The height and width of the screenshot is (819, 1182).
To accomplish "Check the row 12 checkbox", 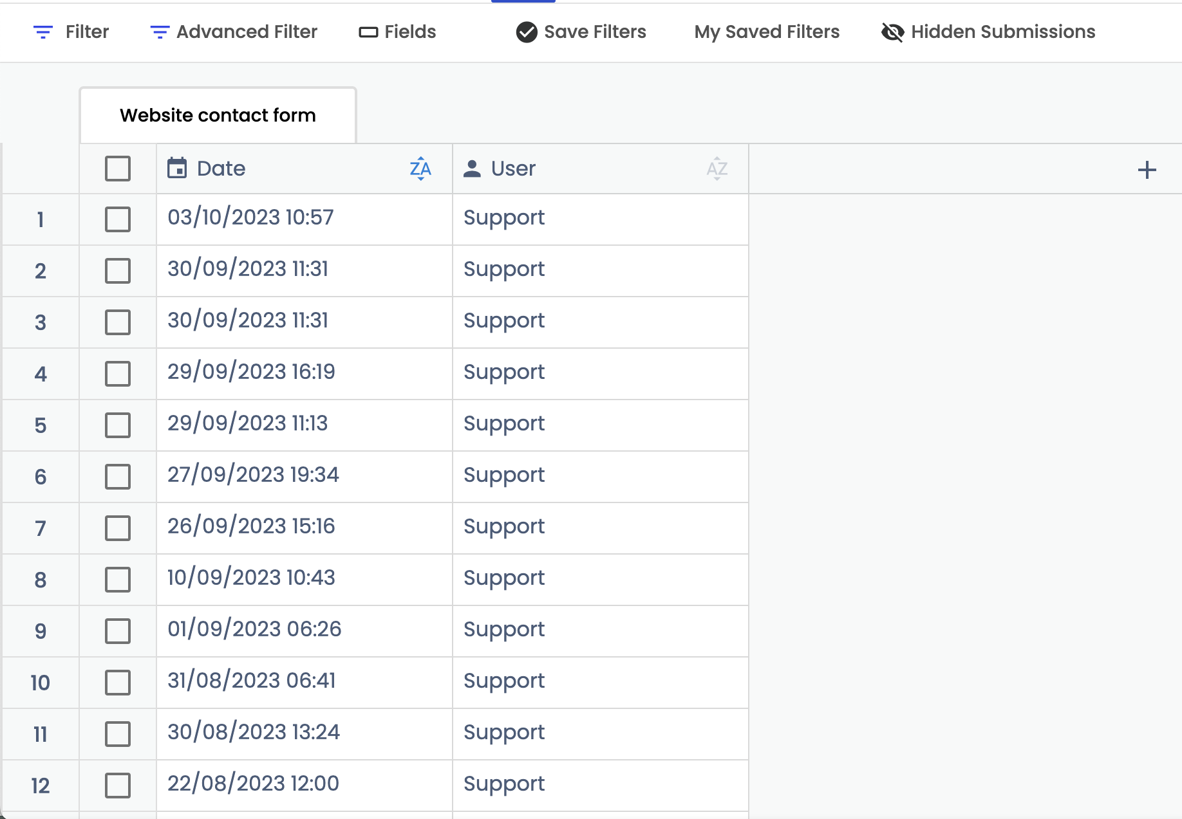I will tap(118, 786).
